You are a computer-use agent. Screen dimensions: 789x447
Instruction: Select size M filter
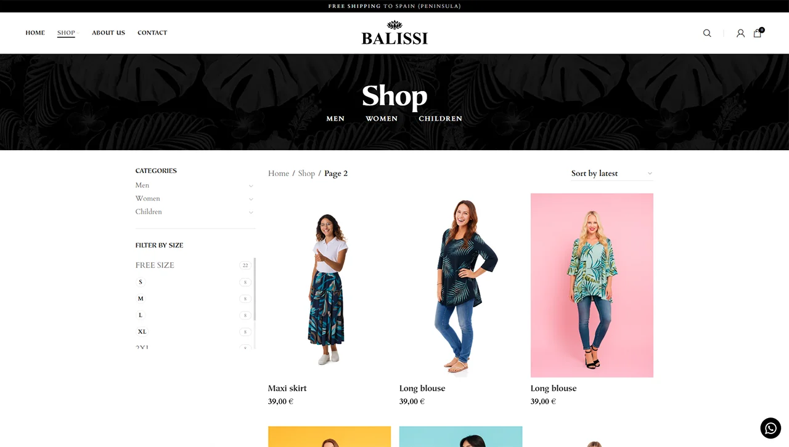tap(141, 299)
